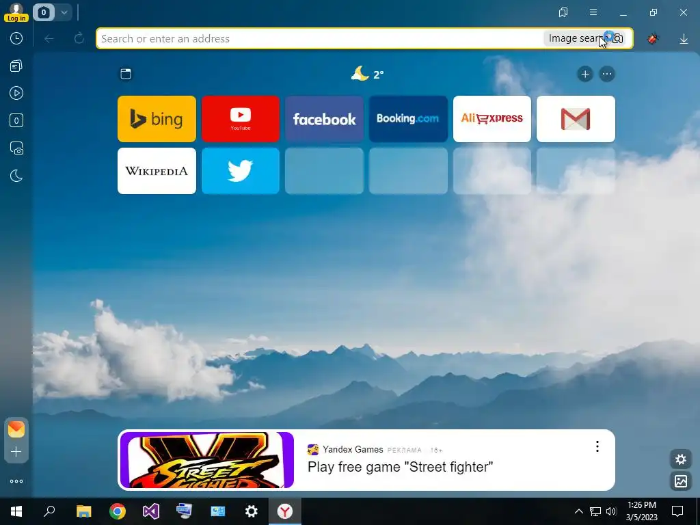Open the volume speaker tray icon

611,511
